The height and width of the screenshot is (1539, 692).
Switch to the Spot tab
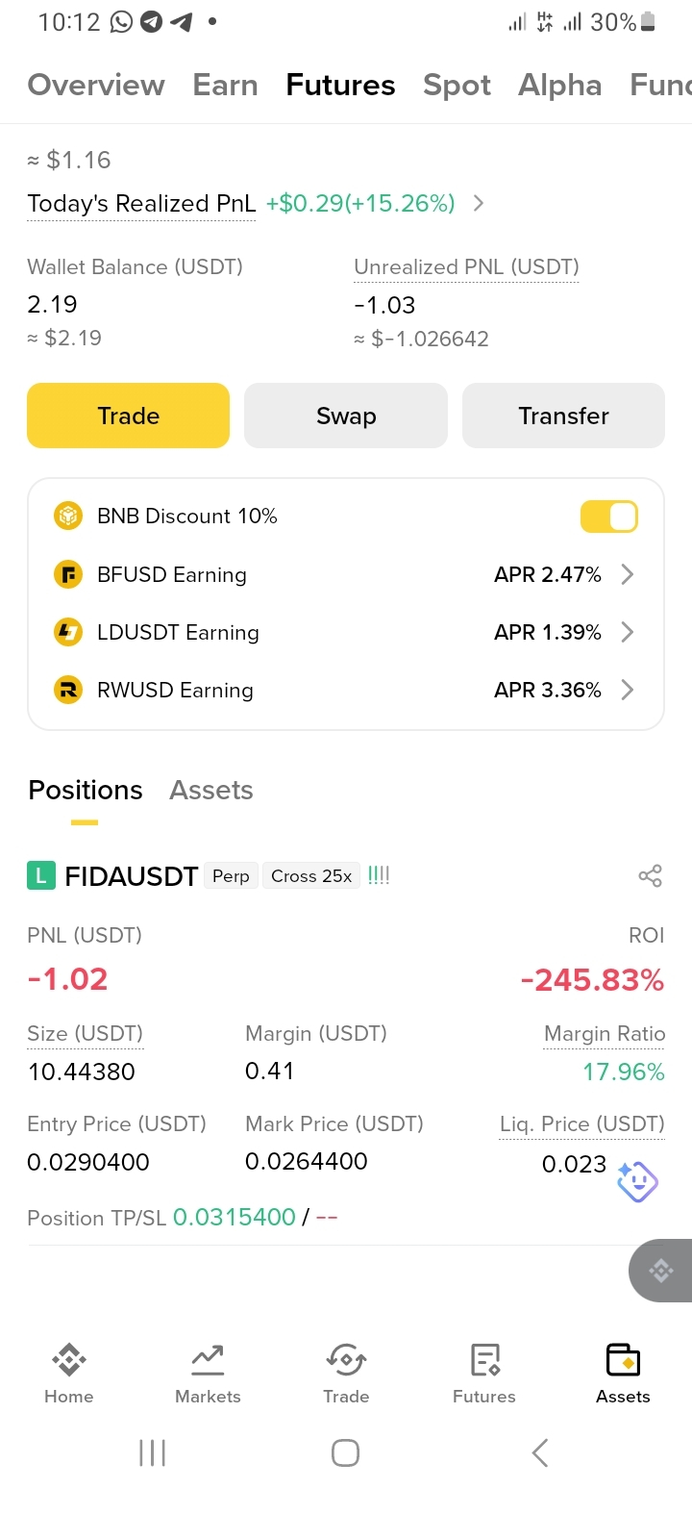(457, 85)
